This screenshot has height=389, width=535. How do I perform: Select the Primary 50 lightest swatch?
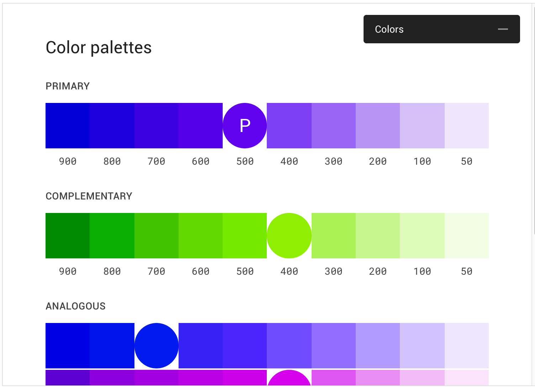(x=467, y=126)
